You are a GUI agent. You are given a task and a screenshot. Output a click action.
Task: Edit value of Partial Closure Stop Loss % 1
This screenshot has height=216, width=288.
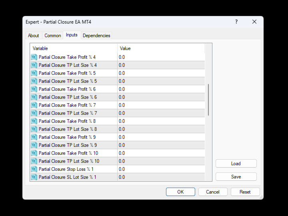(161, 169)
